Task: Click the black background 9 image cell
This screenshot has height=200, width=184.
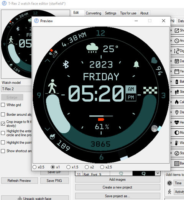Action: coord(144,173)
